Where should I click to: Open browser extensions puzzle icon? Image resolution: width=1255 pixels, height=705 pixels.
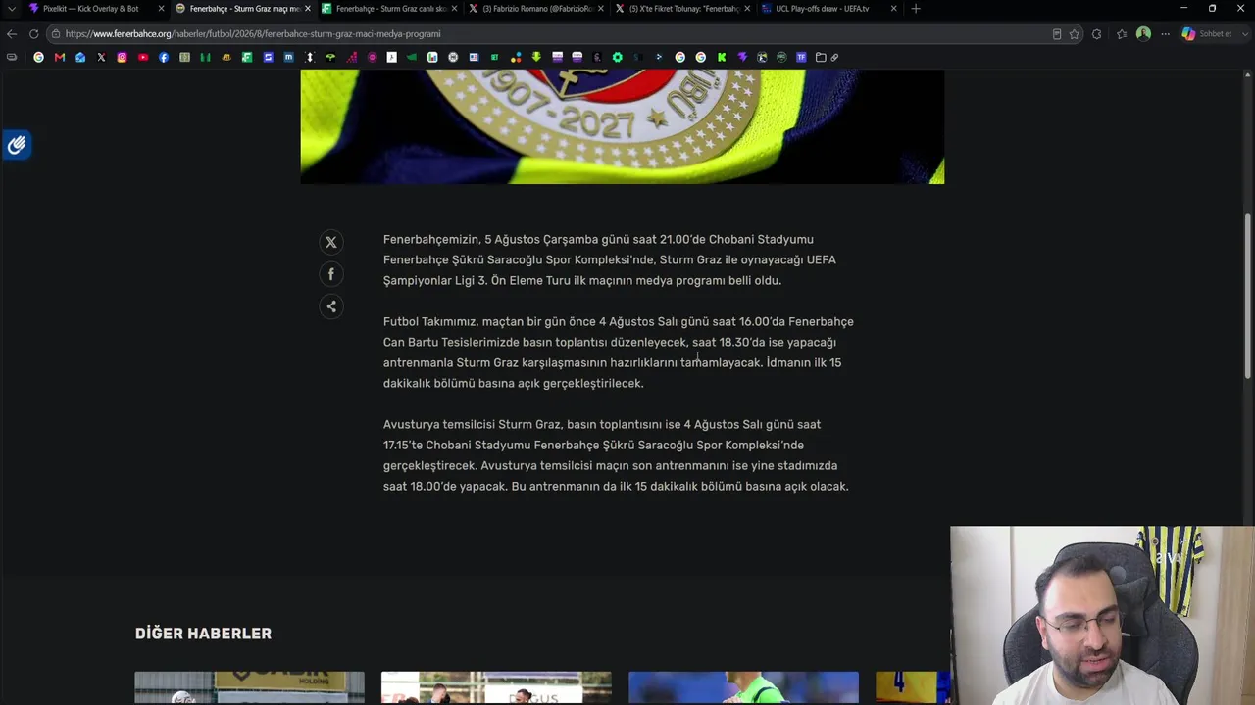click(x=1096, y=33)
